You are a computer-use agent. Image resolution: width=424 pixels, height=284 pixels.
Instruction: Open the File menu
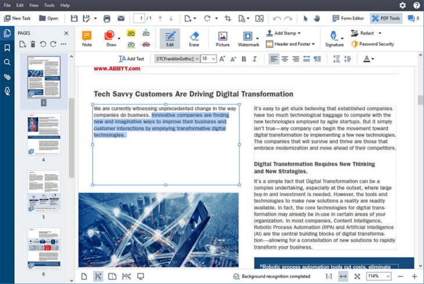tap(8, 5)
